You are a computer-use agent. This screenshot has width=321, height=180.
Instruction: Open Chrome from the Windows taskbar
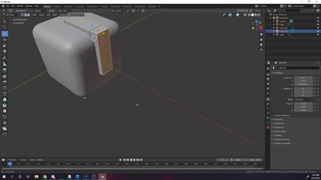coord(45,176)
